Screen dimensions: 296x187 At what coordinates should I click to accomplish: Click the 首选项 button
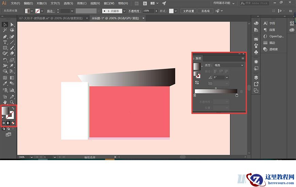[x=205, y=11]
